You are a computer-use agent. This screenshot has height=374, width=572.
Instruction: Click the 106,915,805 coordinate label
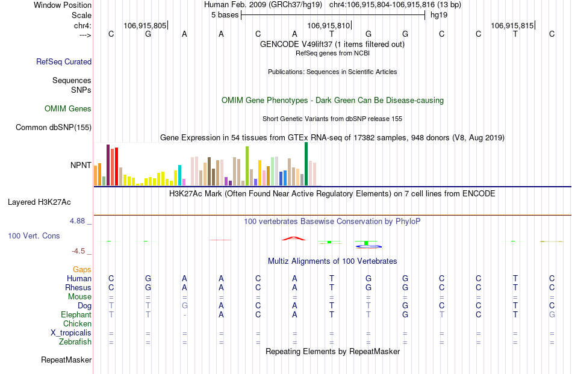click(145, 25)
